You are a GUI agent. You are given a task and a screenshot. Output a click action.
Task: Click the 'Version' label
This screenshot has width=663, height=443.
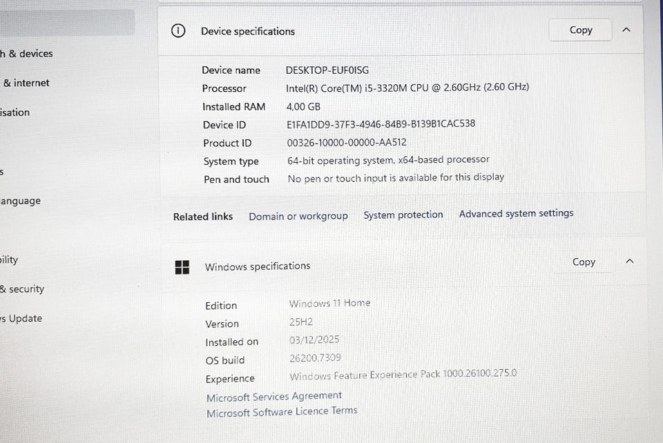coord(222,324)
